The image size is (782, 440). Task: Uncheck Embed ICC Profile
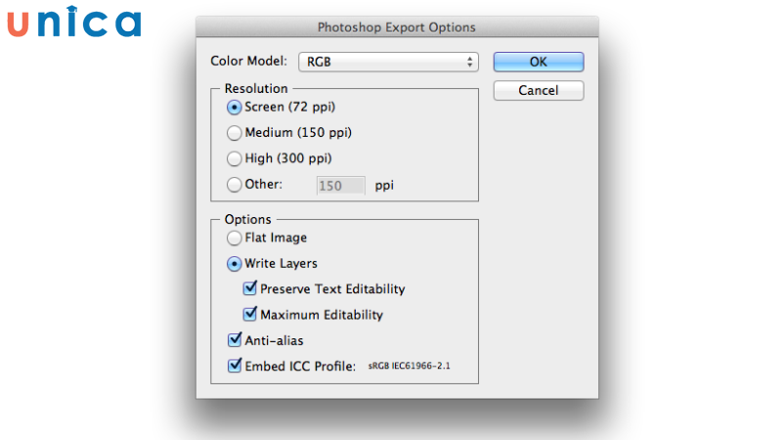click(235, 367)
